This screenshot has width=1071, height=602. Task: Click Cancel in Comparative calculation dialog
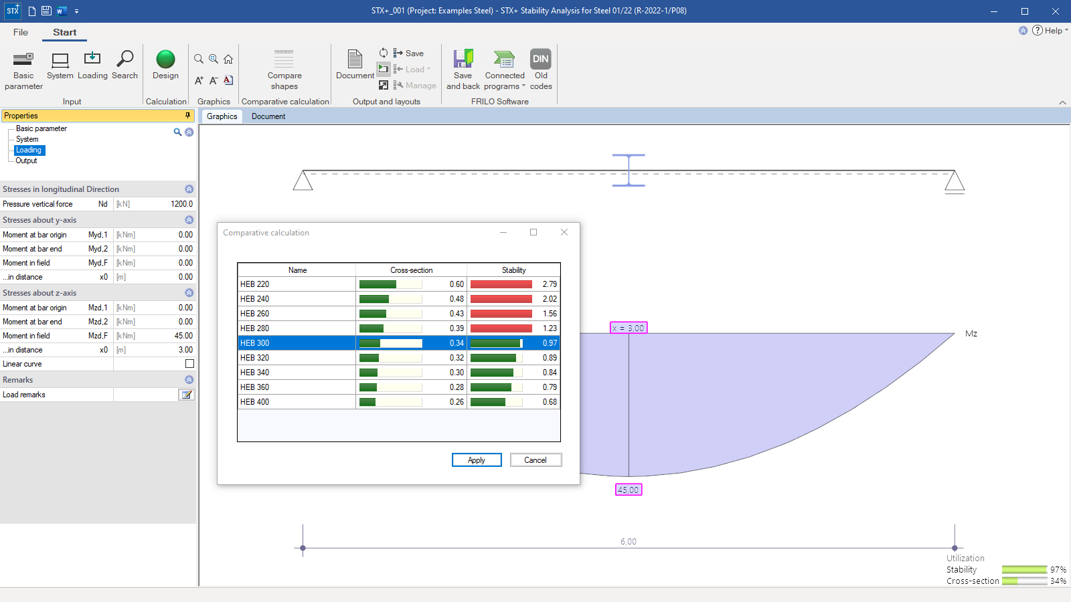535,460
